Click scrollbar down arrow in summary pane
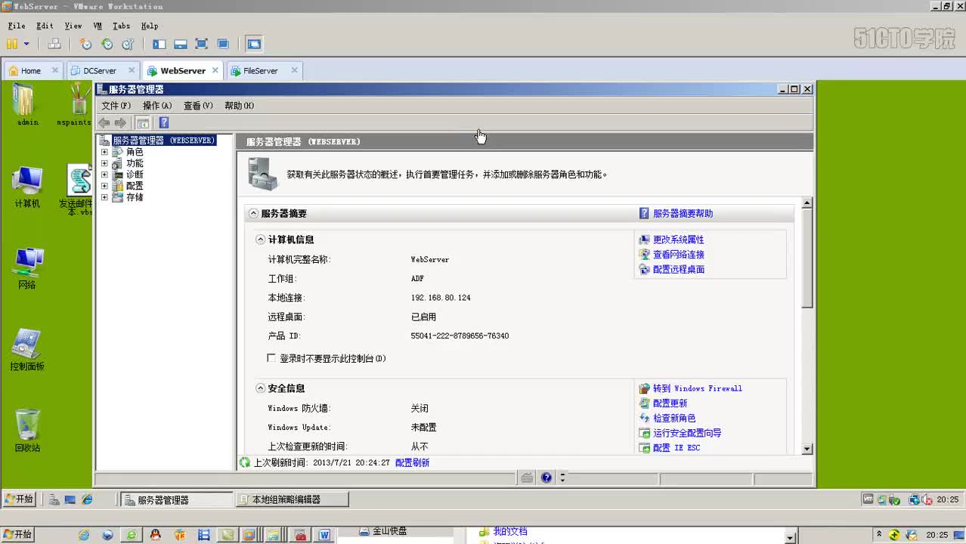 [807, 449]
